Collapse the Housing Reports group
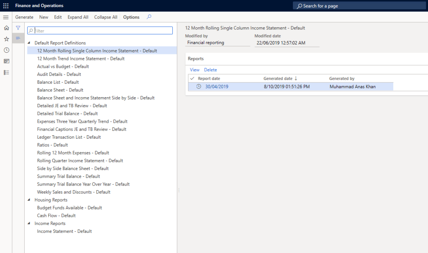The height and width of the screenshot is (253, 428). click(x=29, y=200)
